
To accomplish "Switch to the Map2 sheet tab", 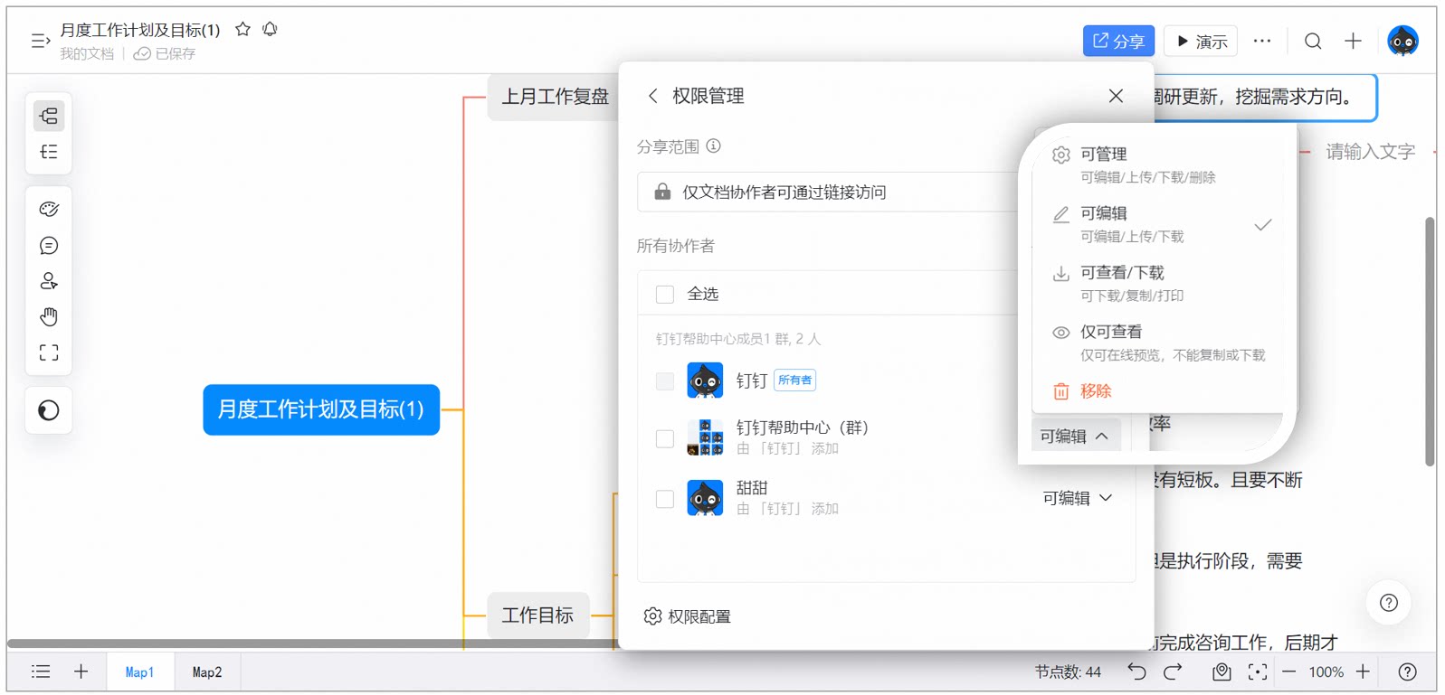I will 207,672.
